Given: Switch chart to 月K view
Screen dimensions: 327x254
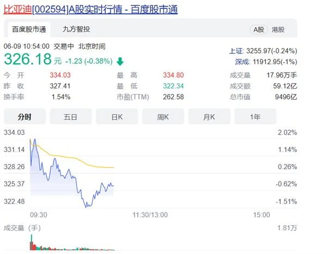Looking at the screenshot, I should coord(209,117).
